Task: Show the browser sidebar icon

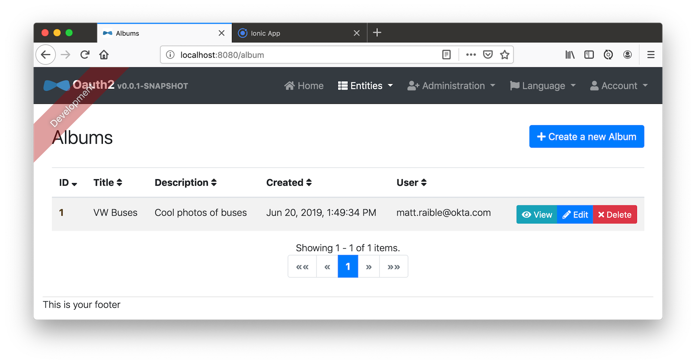Action: [x=589, y=55]
